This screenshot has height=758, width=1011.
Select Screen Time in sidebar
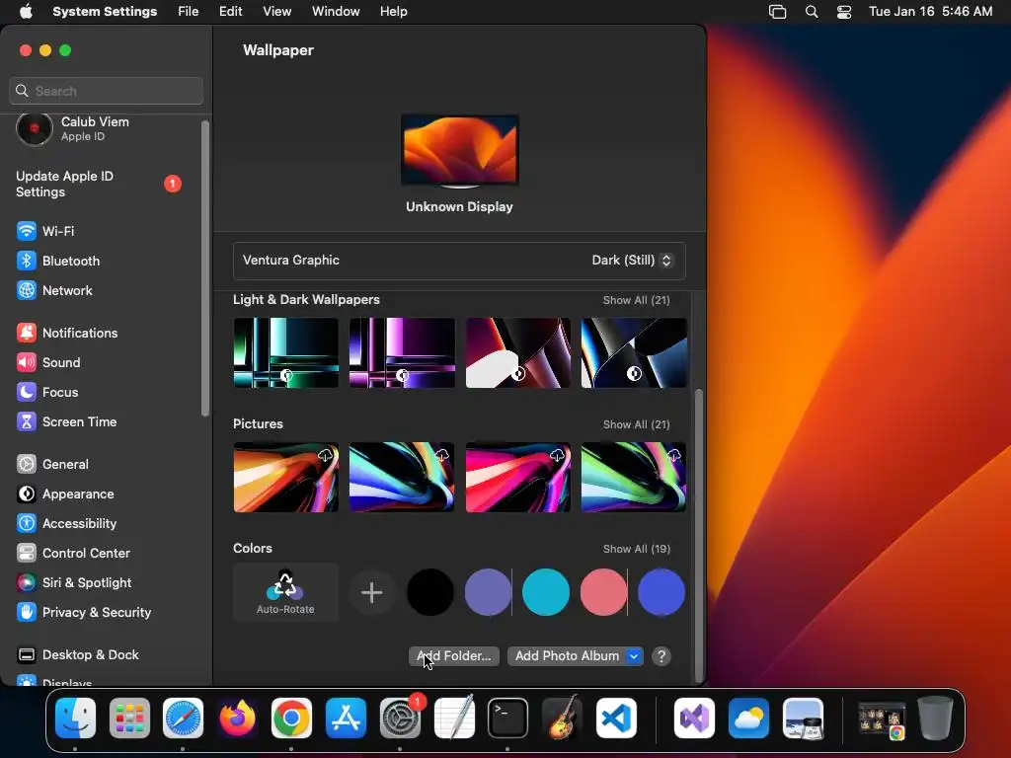pyautogui.click(x=66, y=421)
